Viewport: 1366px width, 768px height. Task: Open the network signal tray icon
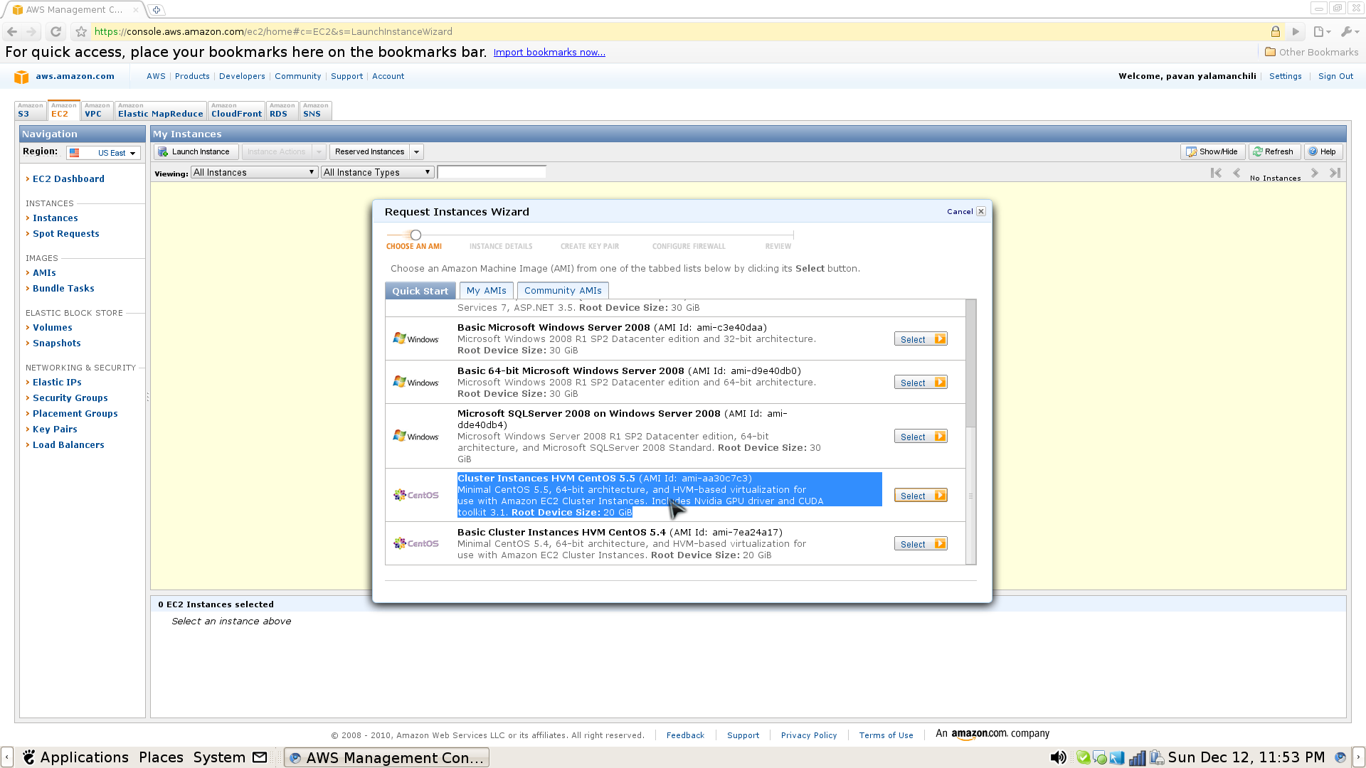[x=1138, y=757]
